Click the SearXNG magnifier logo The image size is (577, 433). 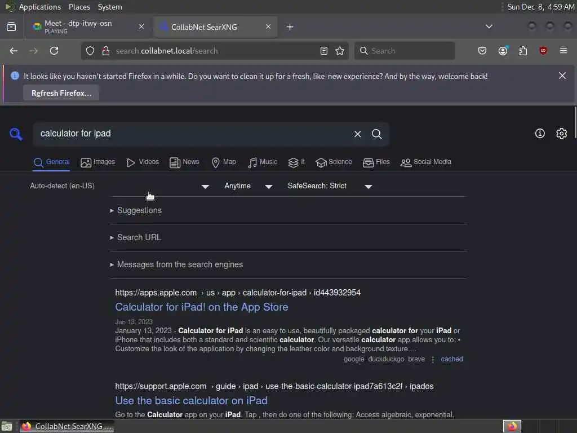16,134
